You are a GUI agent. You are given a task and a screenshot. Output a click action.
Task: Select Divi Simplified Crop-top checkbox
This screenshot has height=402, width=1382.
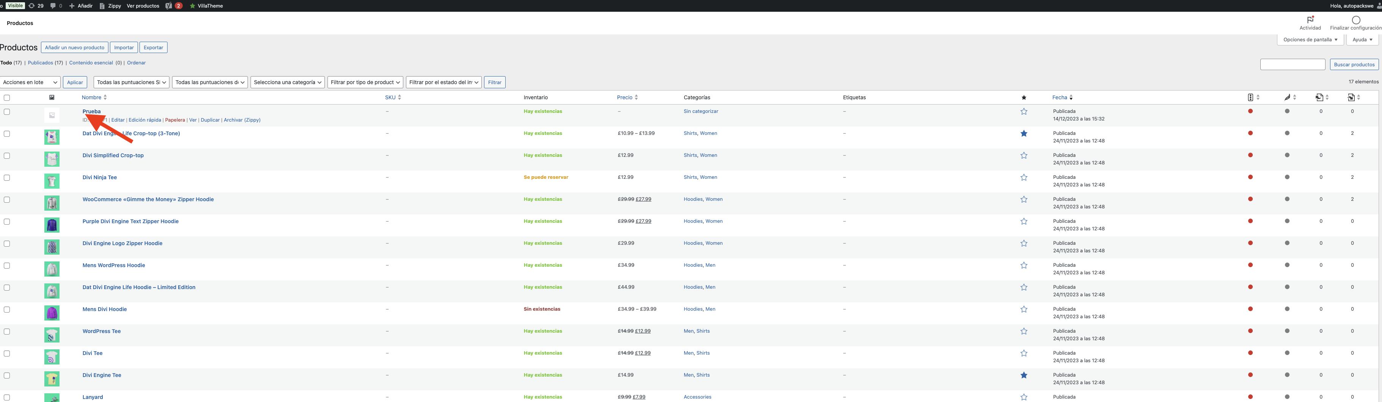click(7, 155)
